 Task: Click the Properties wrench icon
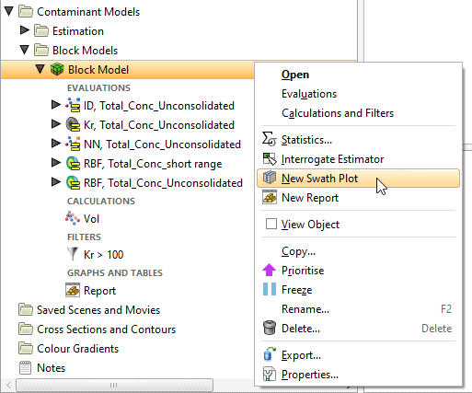click(270, 374)
